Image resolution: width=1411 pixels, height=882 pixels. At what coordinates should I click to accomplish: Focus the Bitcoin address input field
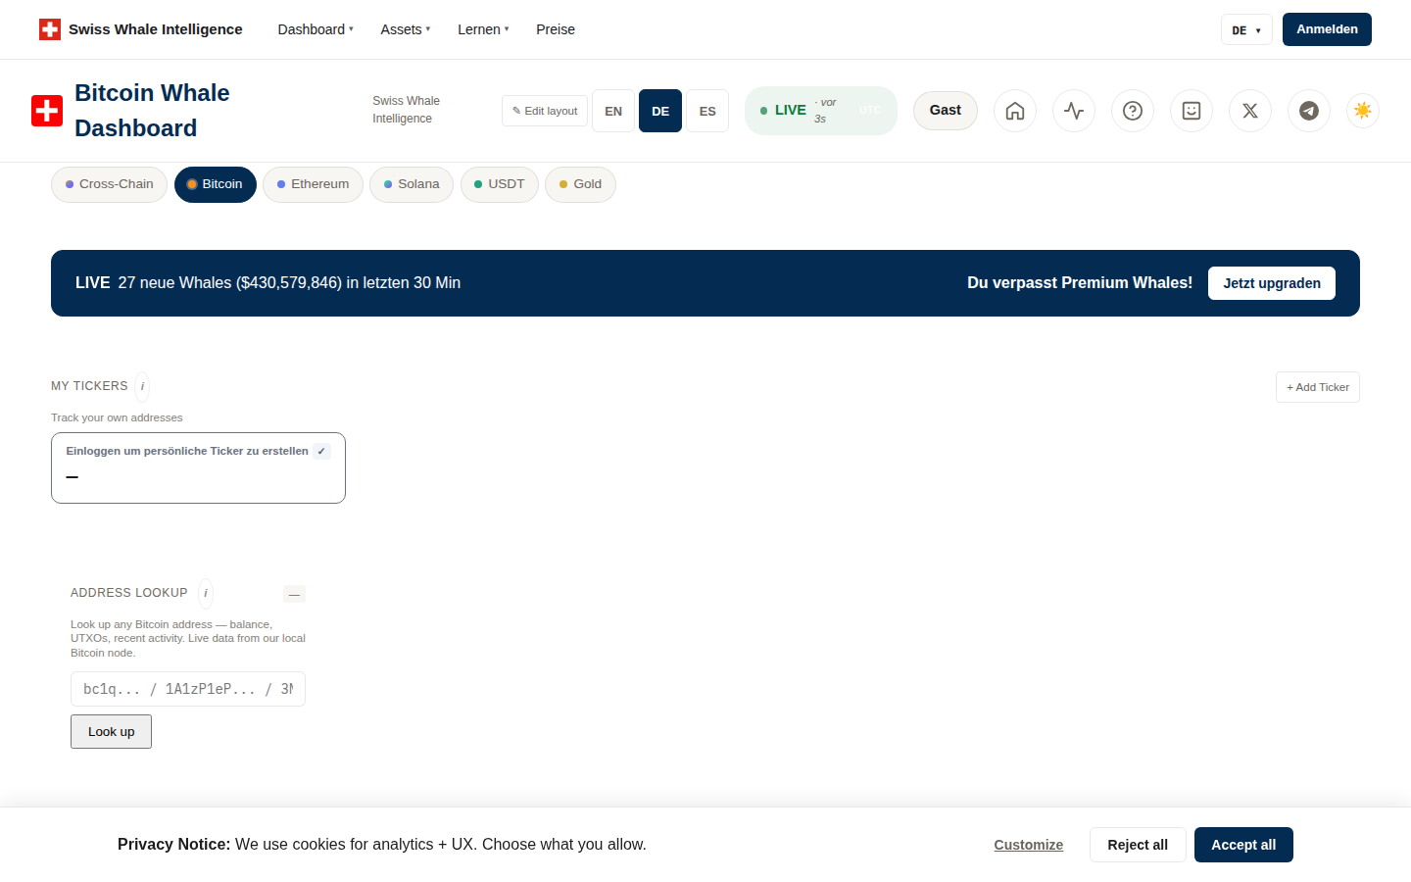pos(188,689)
